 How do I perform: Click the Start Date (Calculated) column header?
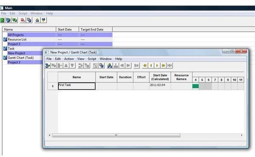click(x=160, y=77)
